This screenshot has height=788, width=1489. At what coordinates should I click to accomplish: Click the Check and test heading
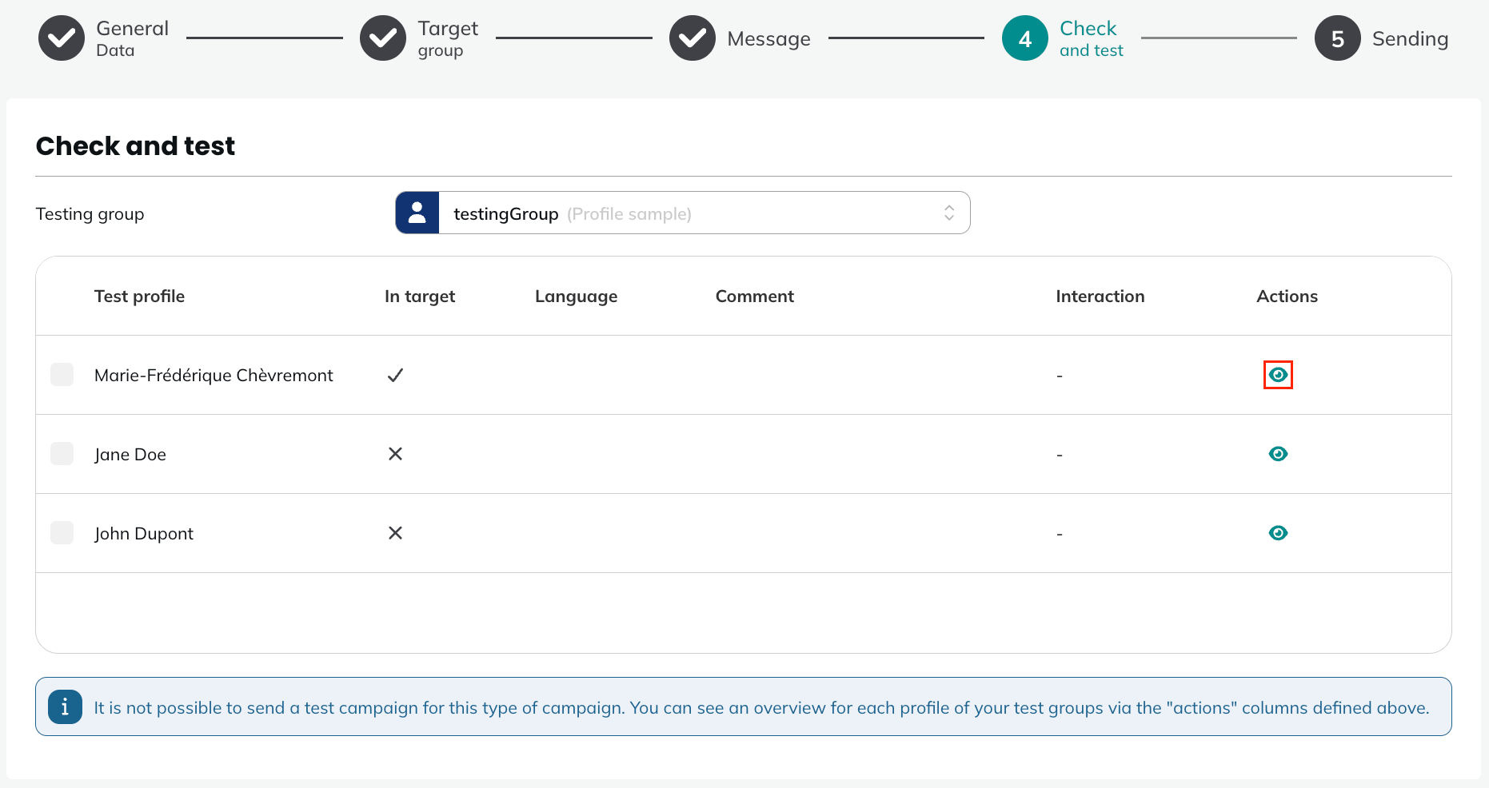tap(135, 146)
